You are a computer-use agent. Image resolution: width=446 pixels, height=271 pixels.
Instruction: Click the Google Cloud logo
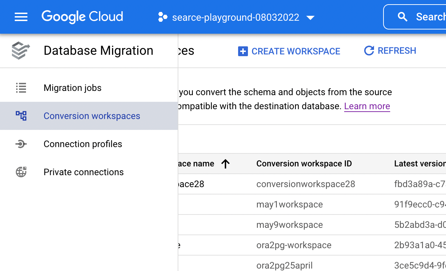82,16
